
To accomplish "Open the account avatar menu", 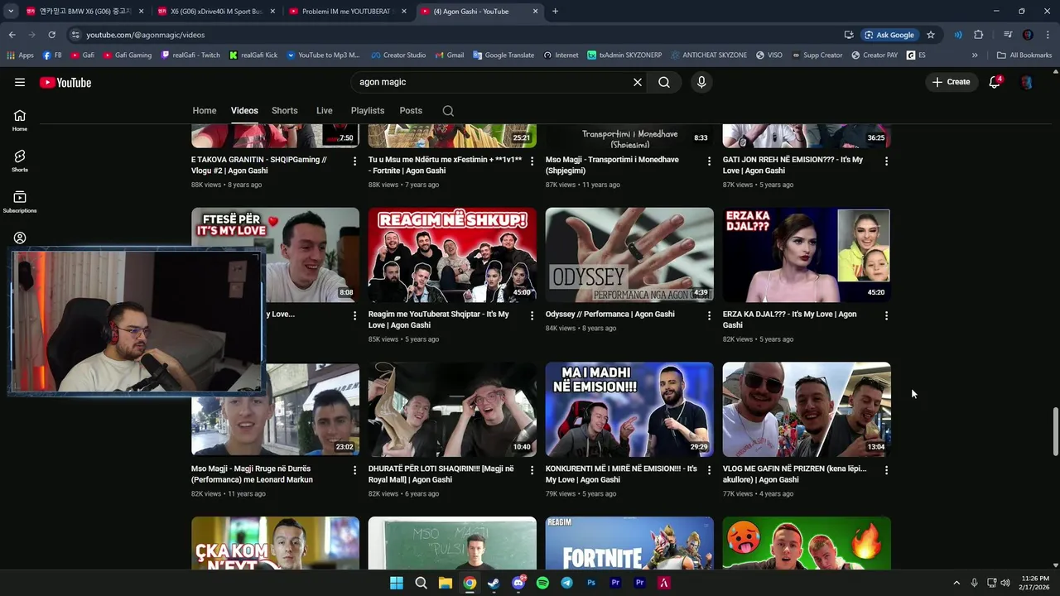I will [1027, 82].
